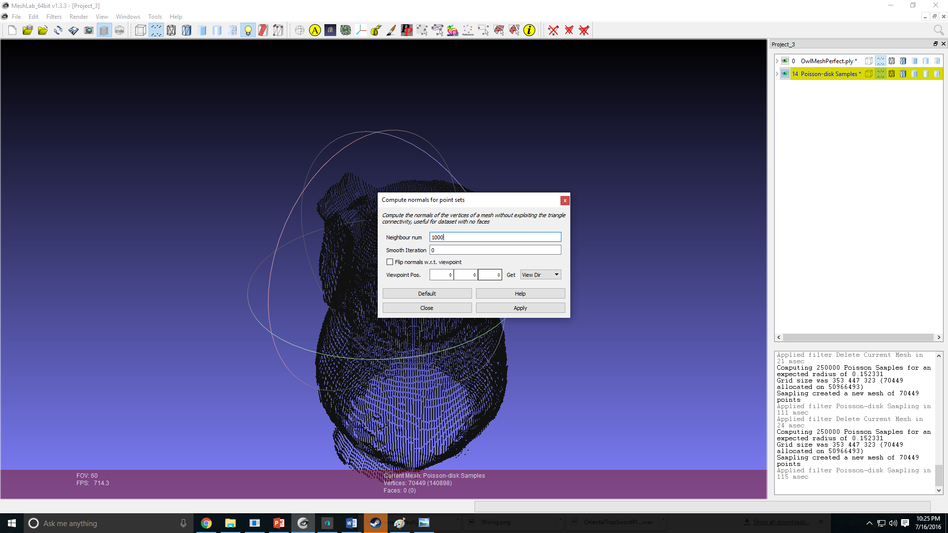This screenshot has height=533, width=948.
Task: Select Hidden Lines render mode in main toolbar
Action: (187, 31)
